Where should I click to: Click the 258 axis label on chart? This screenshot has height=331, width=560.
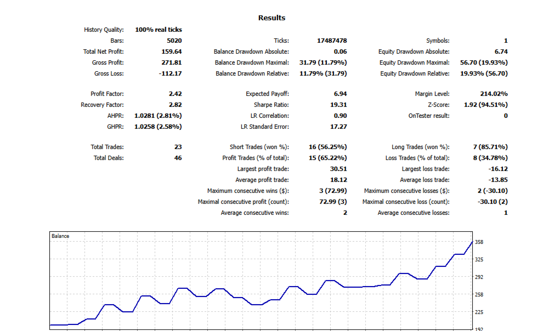[479, 295]
